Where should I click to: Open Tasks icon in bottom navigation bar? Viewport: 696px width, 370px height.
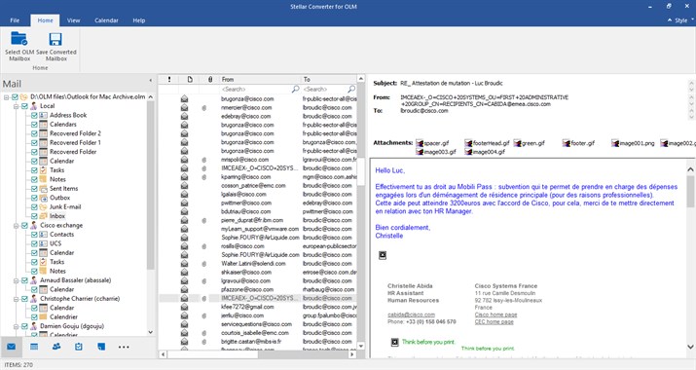(x=79, y=347)
